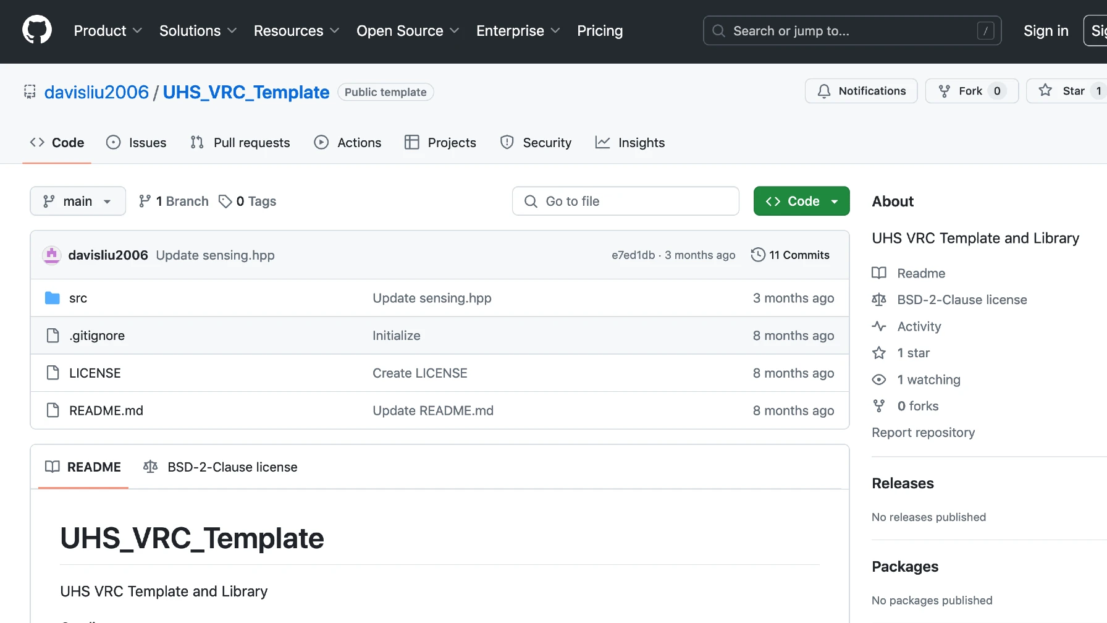Expand the Product menu

[108, 30]
